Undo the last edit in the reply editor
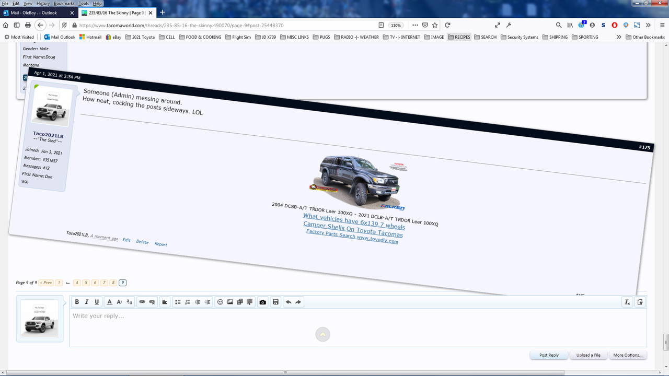 (288, 302)
